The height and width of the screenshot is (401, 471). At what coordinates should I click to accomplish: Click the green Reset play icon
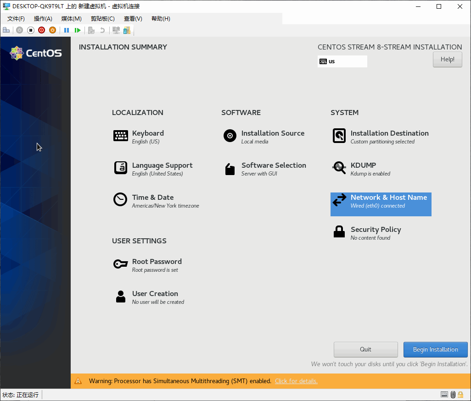[78, 30]
